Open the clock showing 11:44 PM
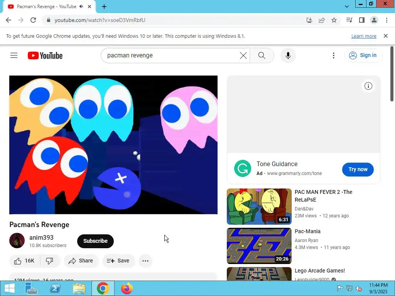 pyautogui.click(x=378, y=288)
